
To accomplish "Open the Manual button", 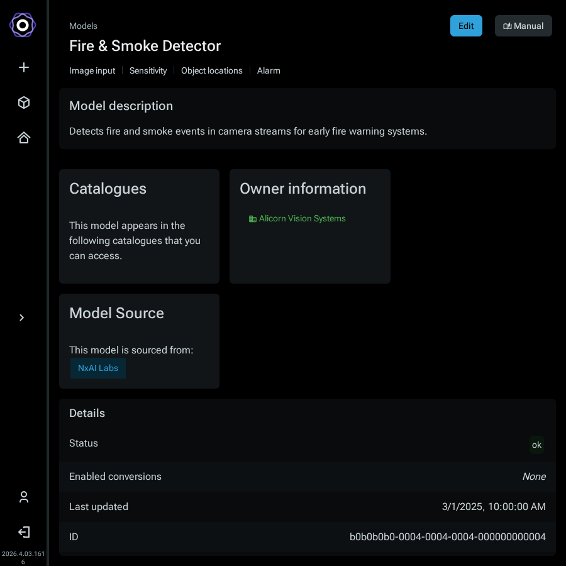I will tap(523, 26).
